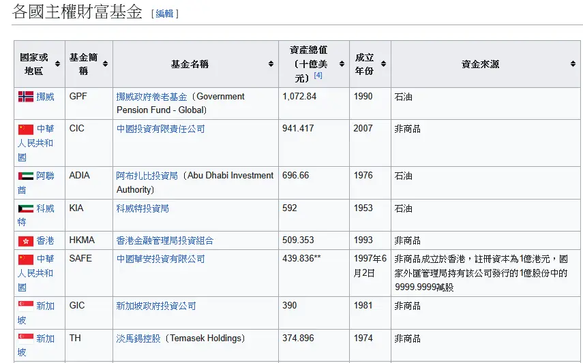This screenshot has height=363, width=583.
Task: Select the ADIA abbreviation cell
Action: [x=89, y=183]
